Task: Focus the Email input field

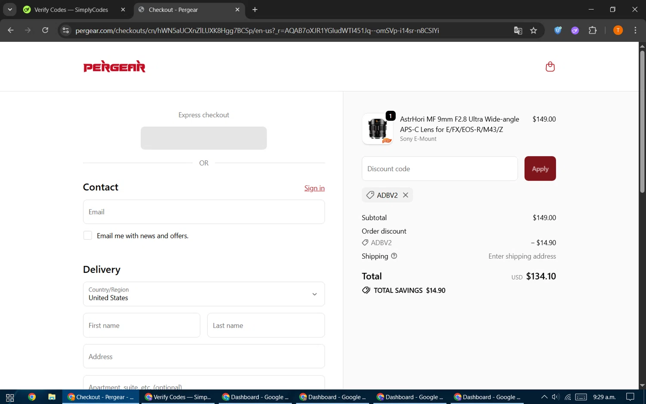Action: tap(204, 212)
